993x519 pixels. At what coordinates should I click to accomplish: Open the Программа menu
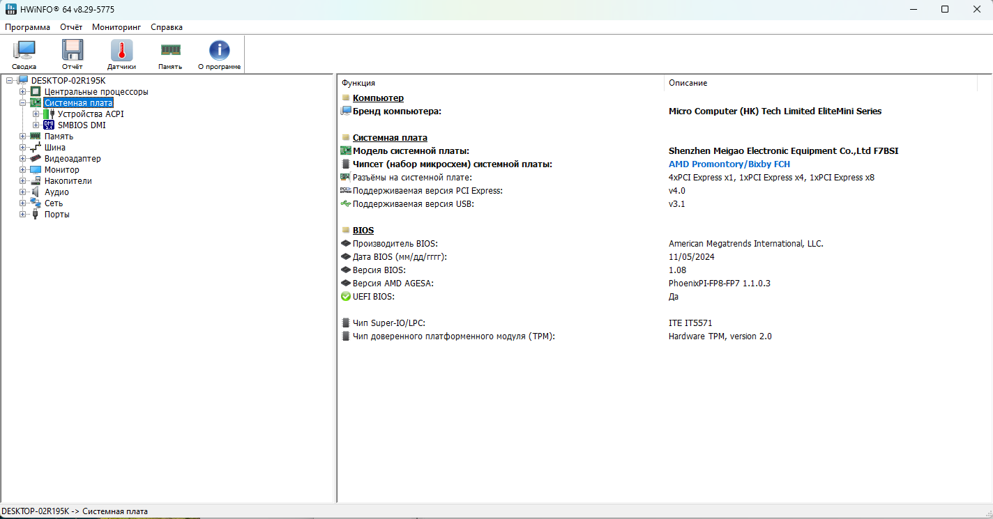tap(27, 27)
